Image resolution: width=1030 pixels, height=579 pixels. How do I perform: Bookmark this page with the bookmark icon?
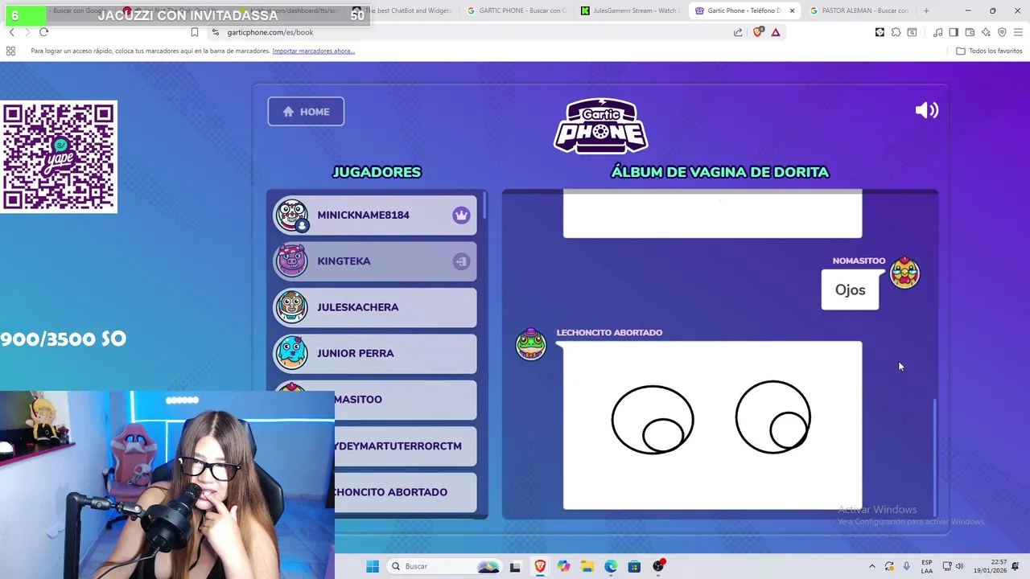click(x=194, y=32)
